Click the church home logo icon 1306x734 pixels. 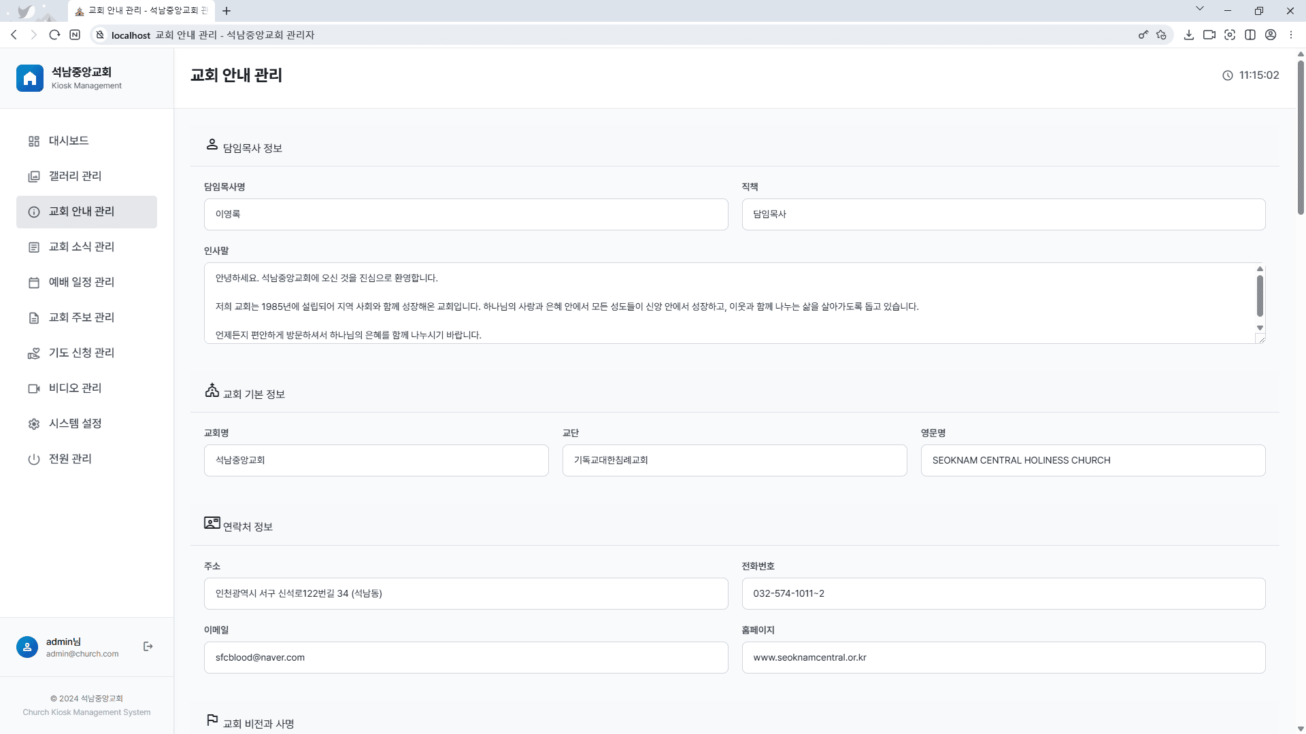tap(30, 79)
